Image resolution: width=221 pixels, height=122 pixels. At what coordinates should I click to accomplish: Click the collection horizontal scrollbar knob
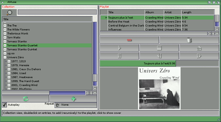point(26,93)
